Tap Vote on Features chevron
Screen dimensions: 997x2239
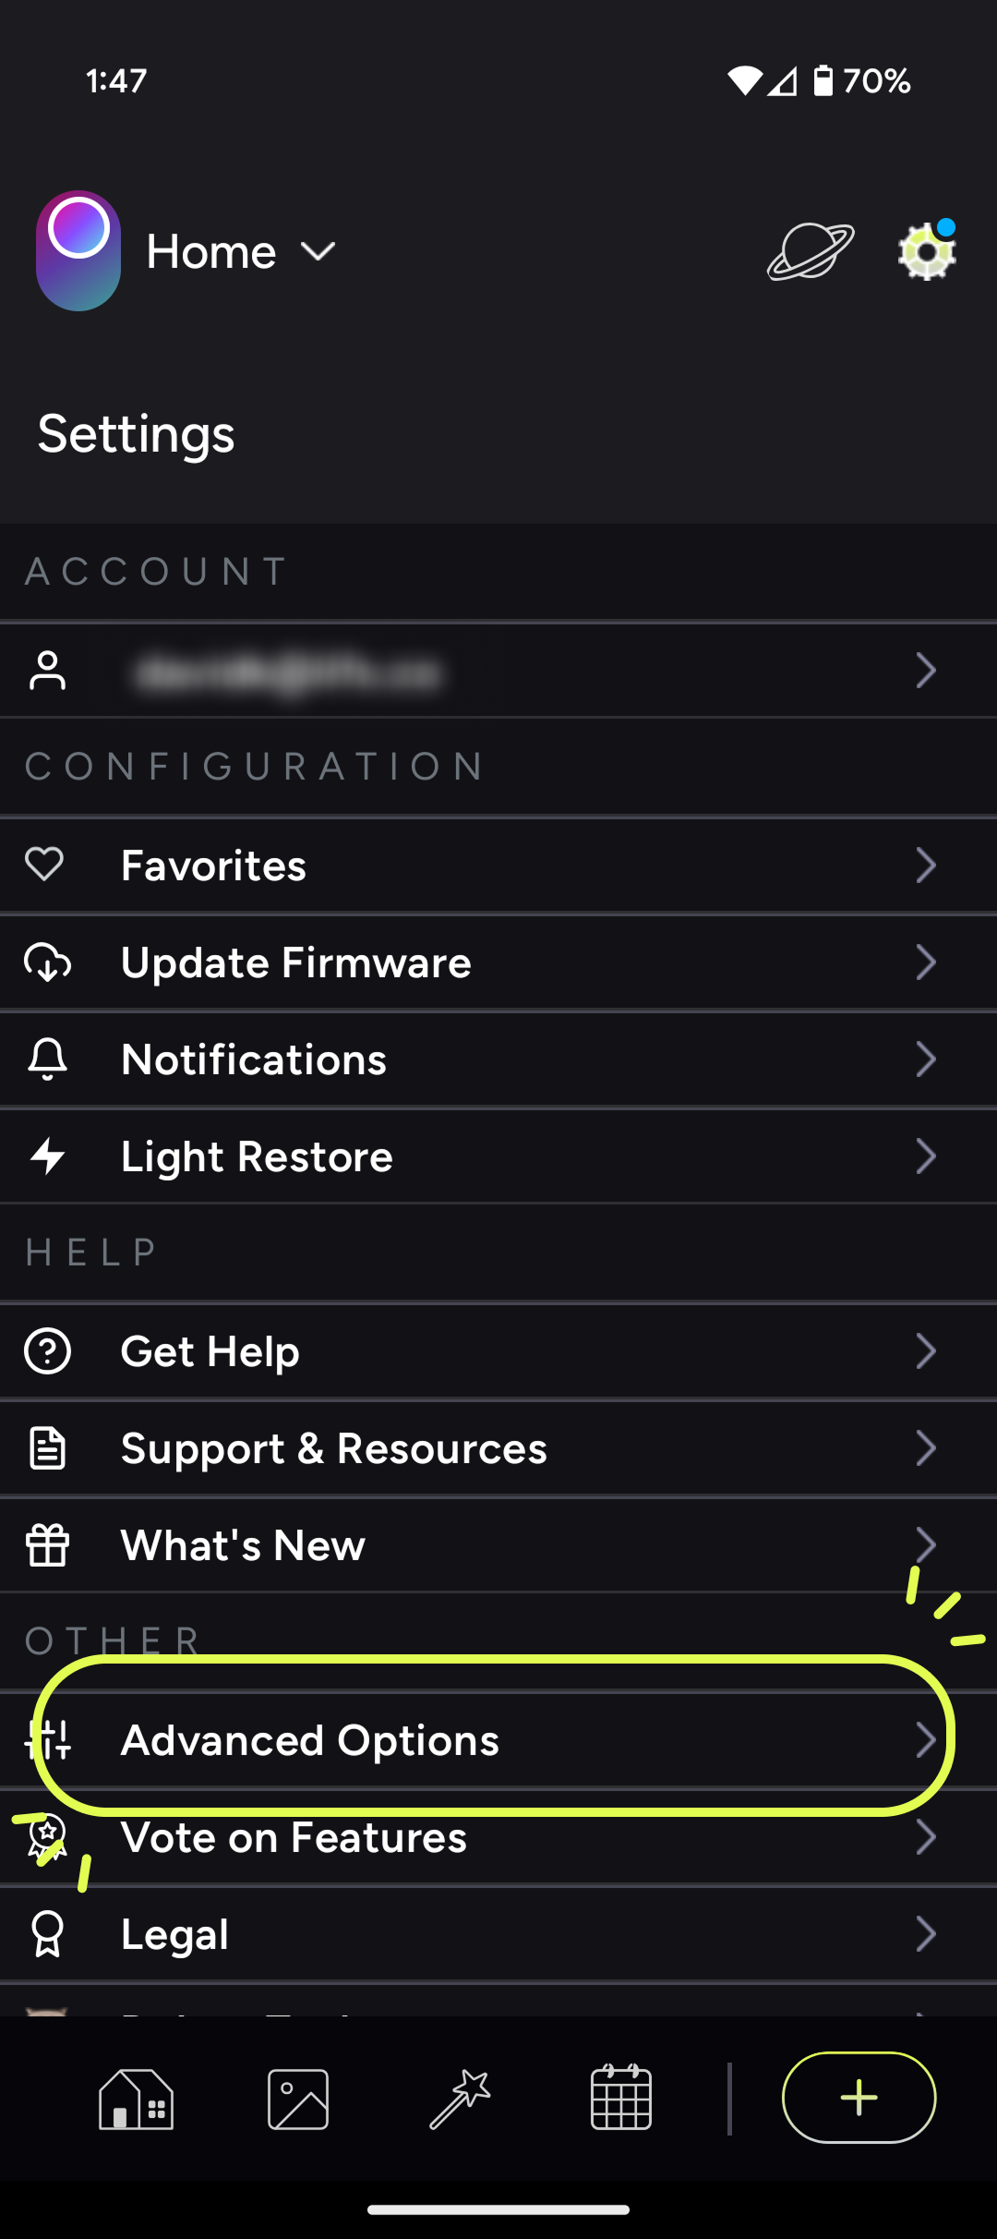pos(925,1837)
